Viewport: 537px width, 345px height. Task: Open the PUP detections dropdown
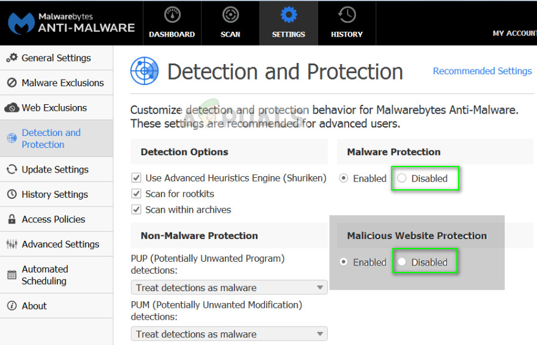[229, 287]
